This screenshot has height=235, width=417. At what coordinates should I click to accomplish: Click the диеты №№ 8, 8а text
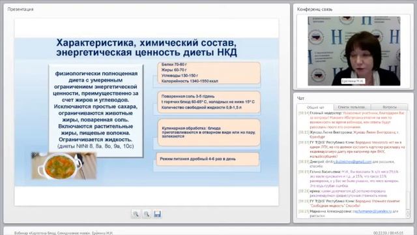(x=96, y=146)
